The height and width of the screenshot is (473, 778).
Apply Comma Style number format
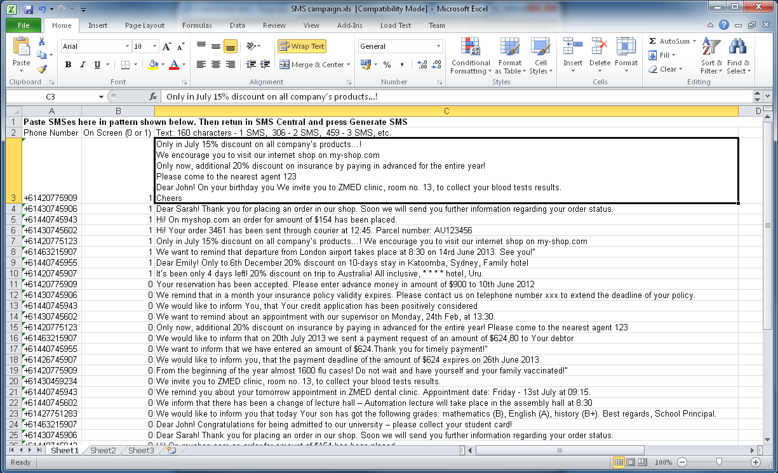pos(403,65)
